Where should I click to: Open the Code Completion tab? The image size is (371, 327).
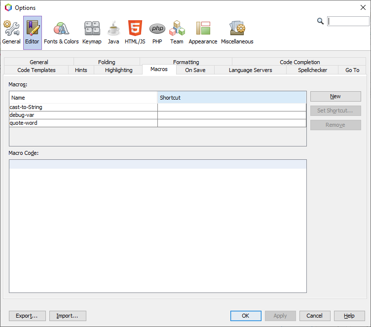tap(299, 62)
